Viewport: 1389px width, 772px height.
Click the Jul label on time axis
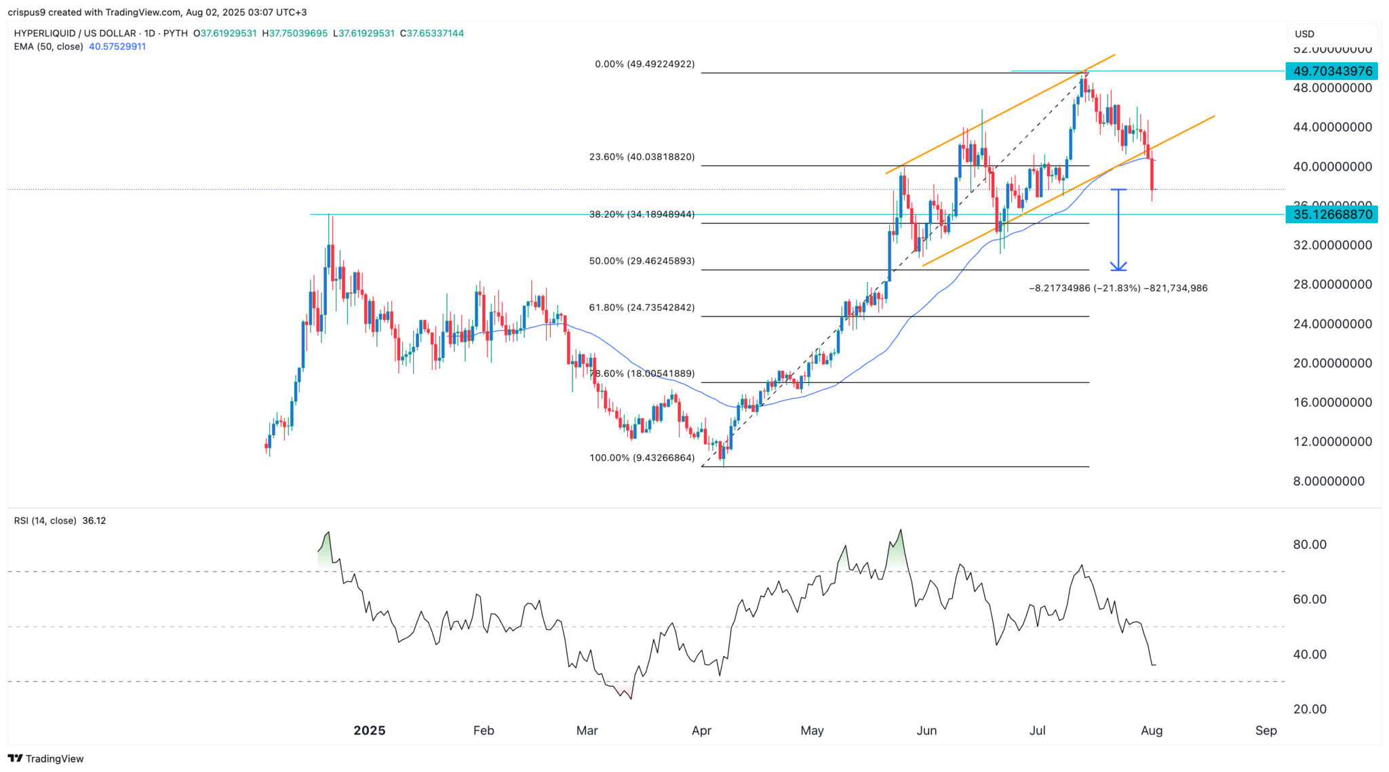[1037, 731]
